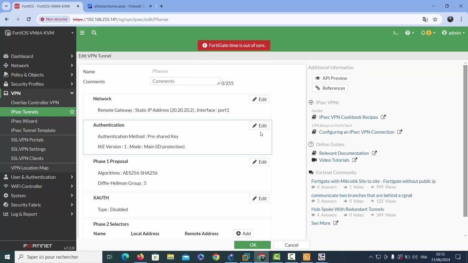Expand User & Authentication menu
Viewport: 468px width, 263px height.
click(x=38, y=177)
